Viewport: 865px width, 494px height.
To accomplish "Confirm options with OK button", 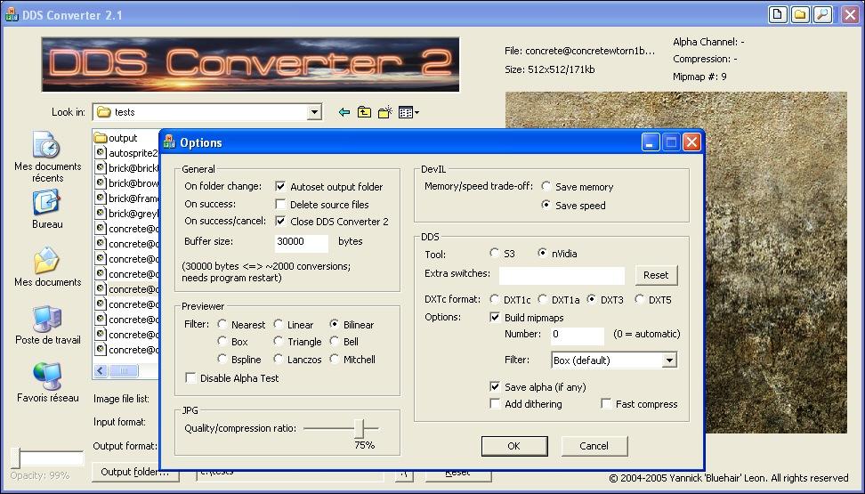I will pyautogui.click(x=513, y=446).
